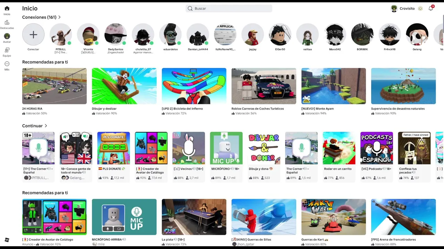The width and height of the screenshot is (444, 249).
Task: Open Roblox Carreras de Coches Turísticos thumbnail
Action: [264, 86]
